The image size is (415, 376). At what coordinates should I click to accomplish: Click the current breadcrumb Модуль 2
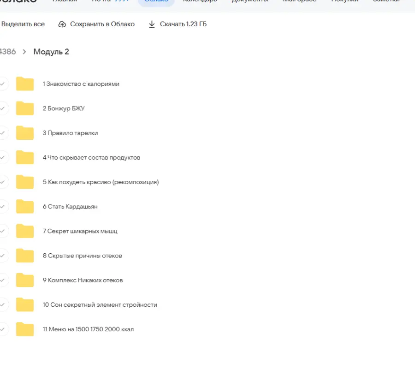(51, 52)
